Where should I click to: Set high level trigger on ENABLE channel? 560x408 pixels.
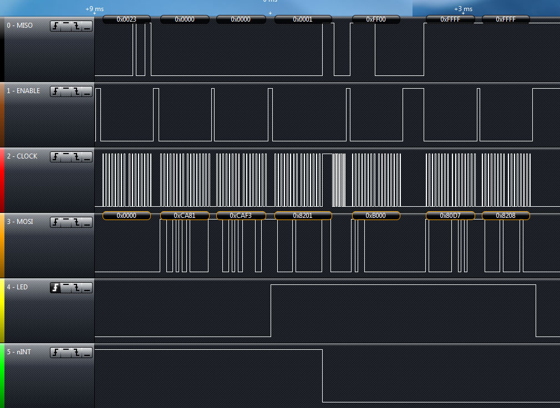[x=66, y=91]
